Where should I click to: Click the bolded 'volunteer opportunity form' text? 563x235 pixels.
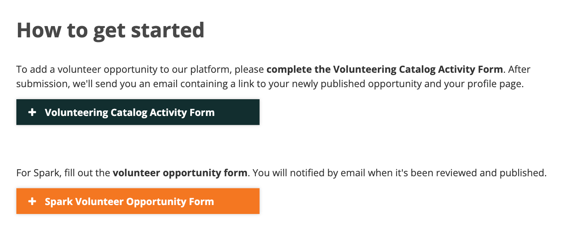(179, 172)
